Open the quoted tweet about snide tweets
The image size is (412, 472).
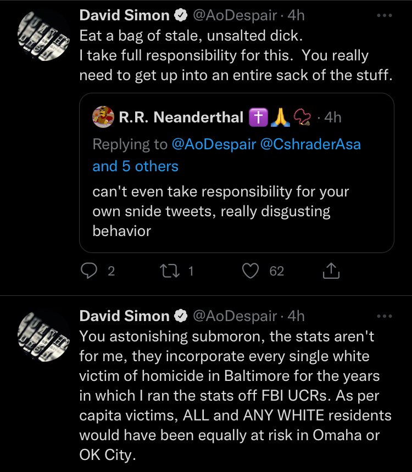[237, 173]
